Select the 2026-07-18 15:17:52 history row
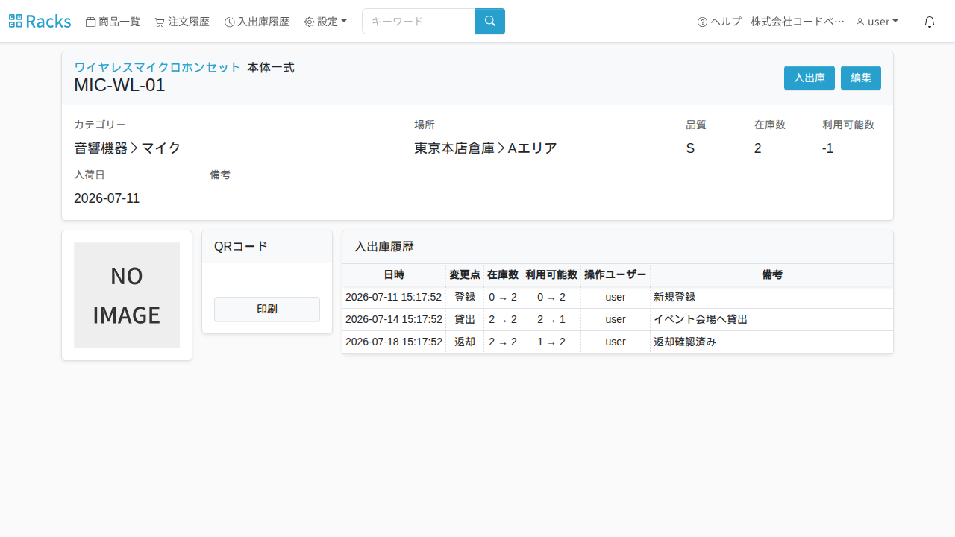The height and width of the screenshot is (537, 955). 618,342
